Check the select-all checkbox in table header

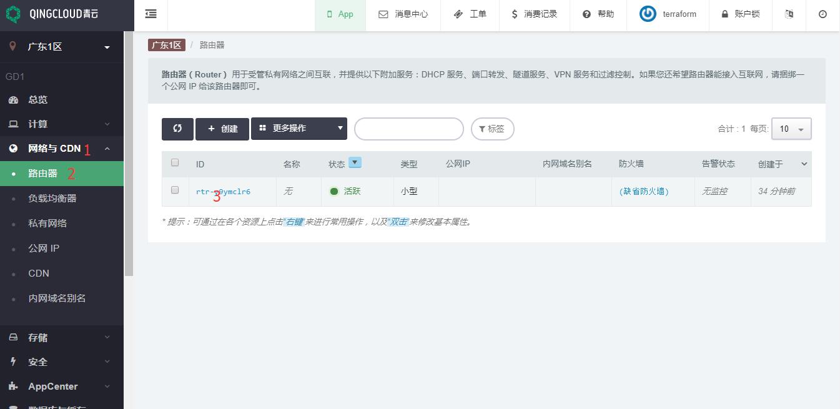pos(175,162)
